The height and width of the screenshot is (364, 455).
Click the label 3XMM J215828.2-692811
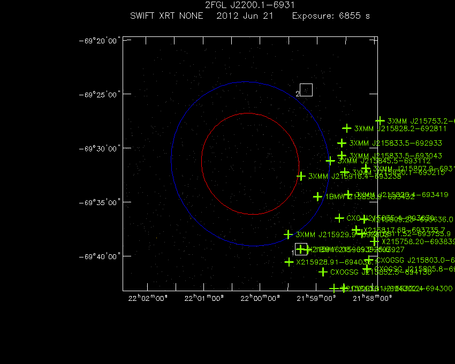click(x=400, y=128)
